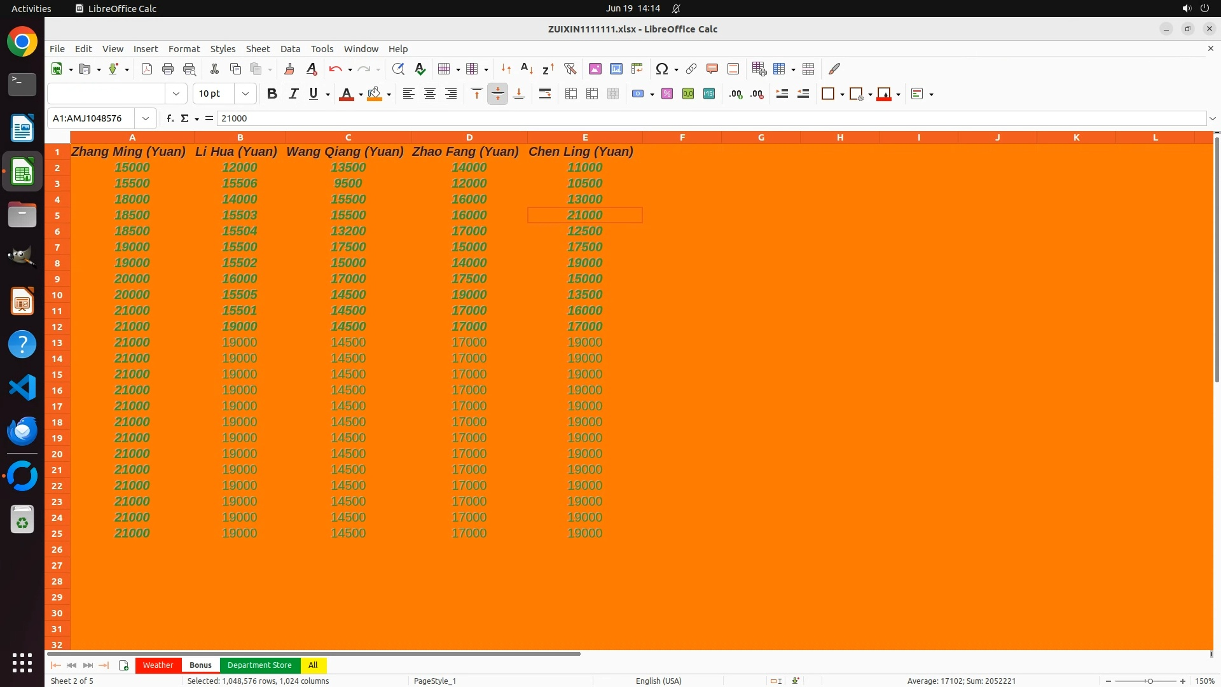Click the Clone Formatting paintbrush icon
This screenshot has height=687, width=1221.
pos(289,69)
